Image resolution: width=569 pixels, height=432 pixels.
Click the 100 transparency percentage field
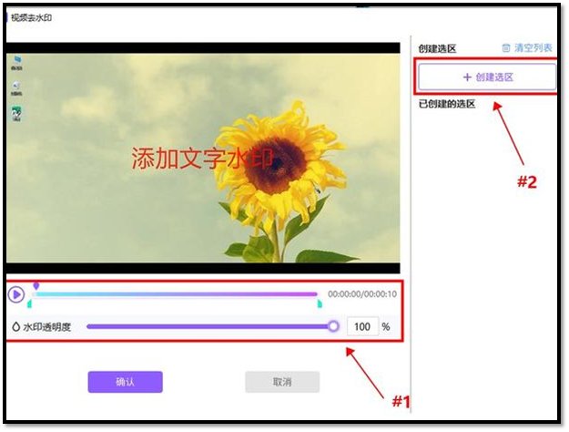pyautogui.click(x=362, y=326)
